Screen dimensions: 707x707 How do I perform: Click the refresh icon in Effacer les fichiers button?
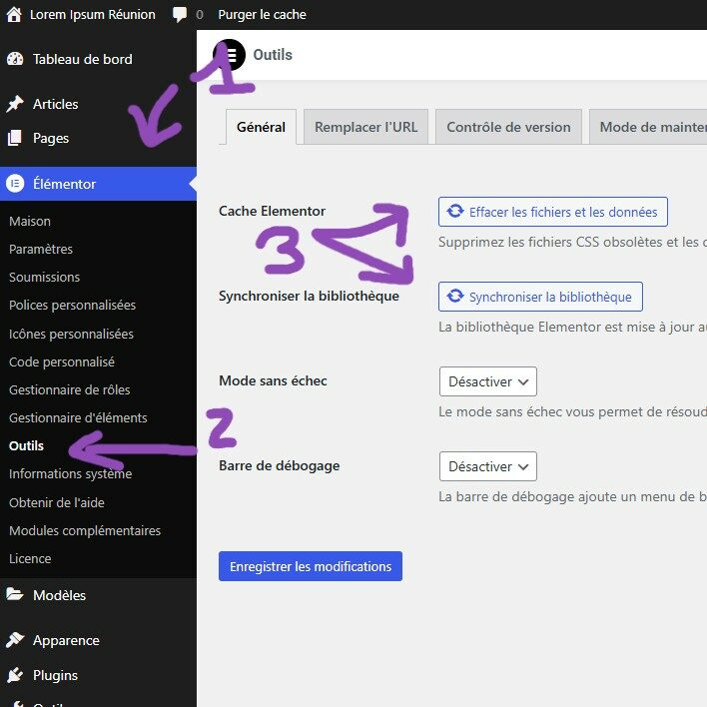coord(455,211)
